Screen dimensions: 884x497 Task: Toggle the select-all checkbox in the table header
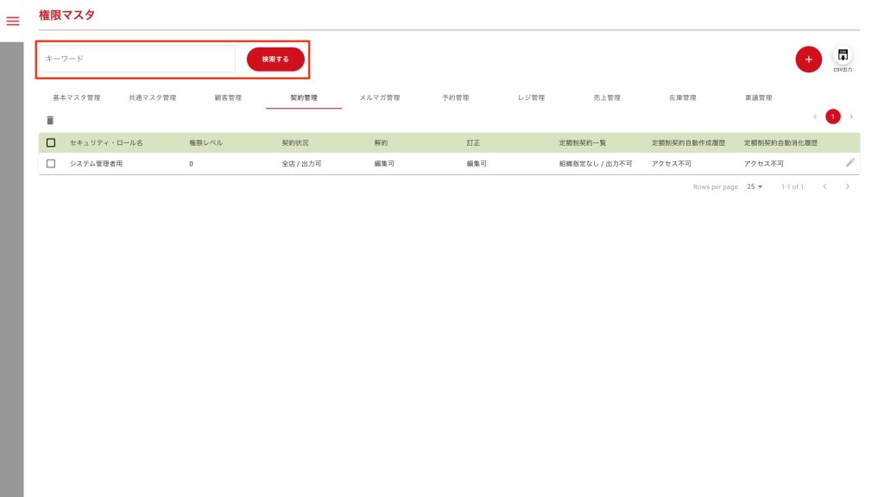point(51,142)
